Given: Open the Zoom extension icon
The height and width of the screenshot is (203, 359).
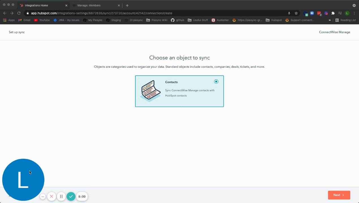Looking at the screenshot, I should pyautogui.click(x=312, y=13).
